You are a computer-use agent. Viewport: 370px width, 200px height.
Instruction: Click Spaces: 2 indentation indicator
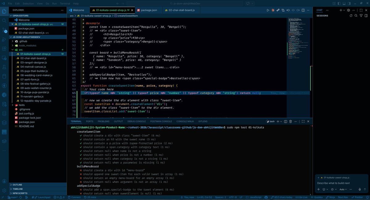(220, 197)
